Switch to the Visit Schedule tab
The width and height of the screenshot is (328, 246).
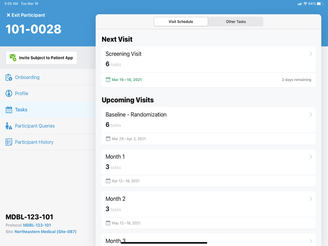[x=181, y=22]
